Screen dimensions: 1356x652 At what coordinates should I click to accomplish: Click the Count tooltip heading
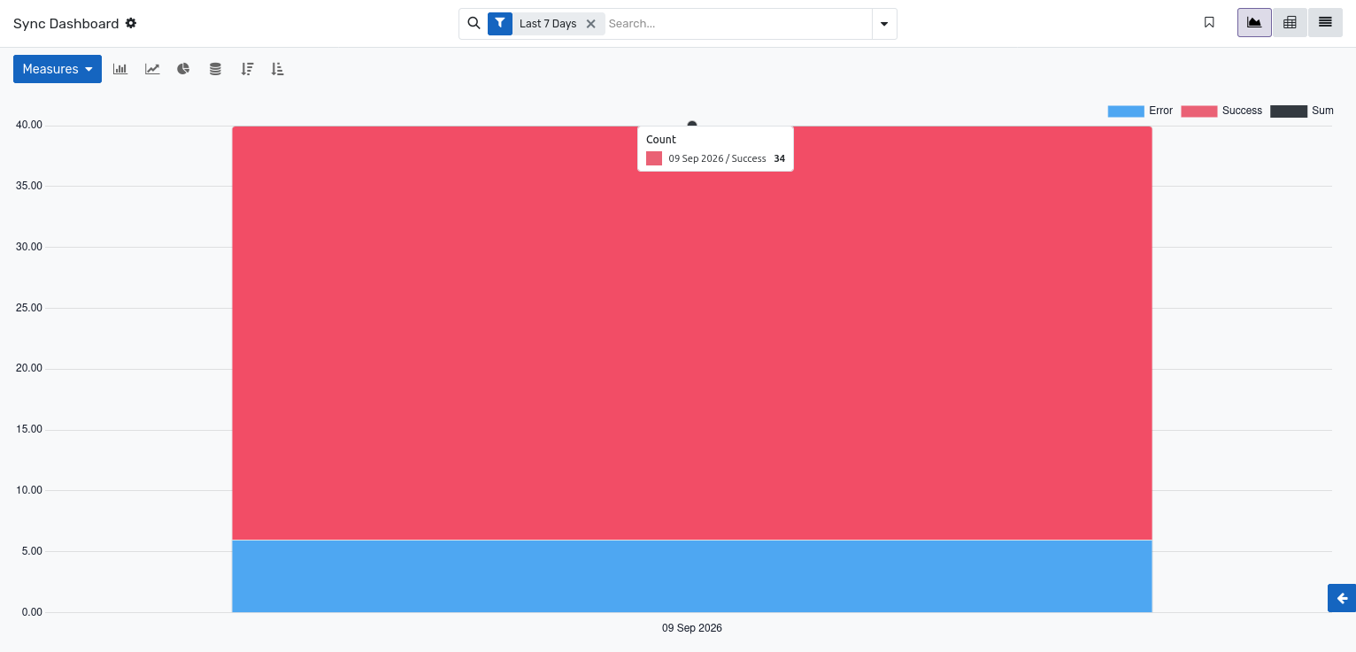(x=661, y=140)
